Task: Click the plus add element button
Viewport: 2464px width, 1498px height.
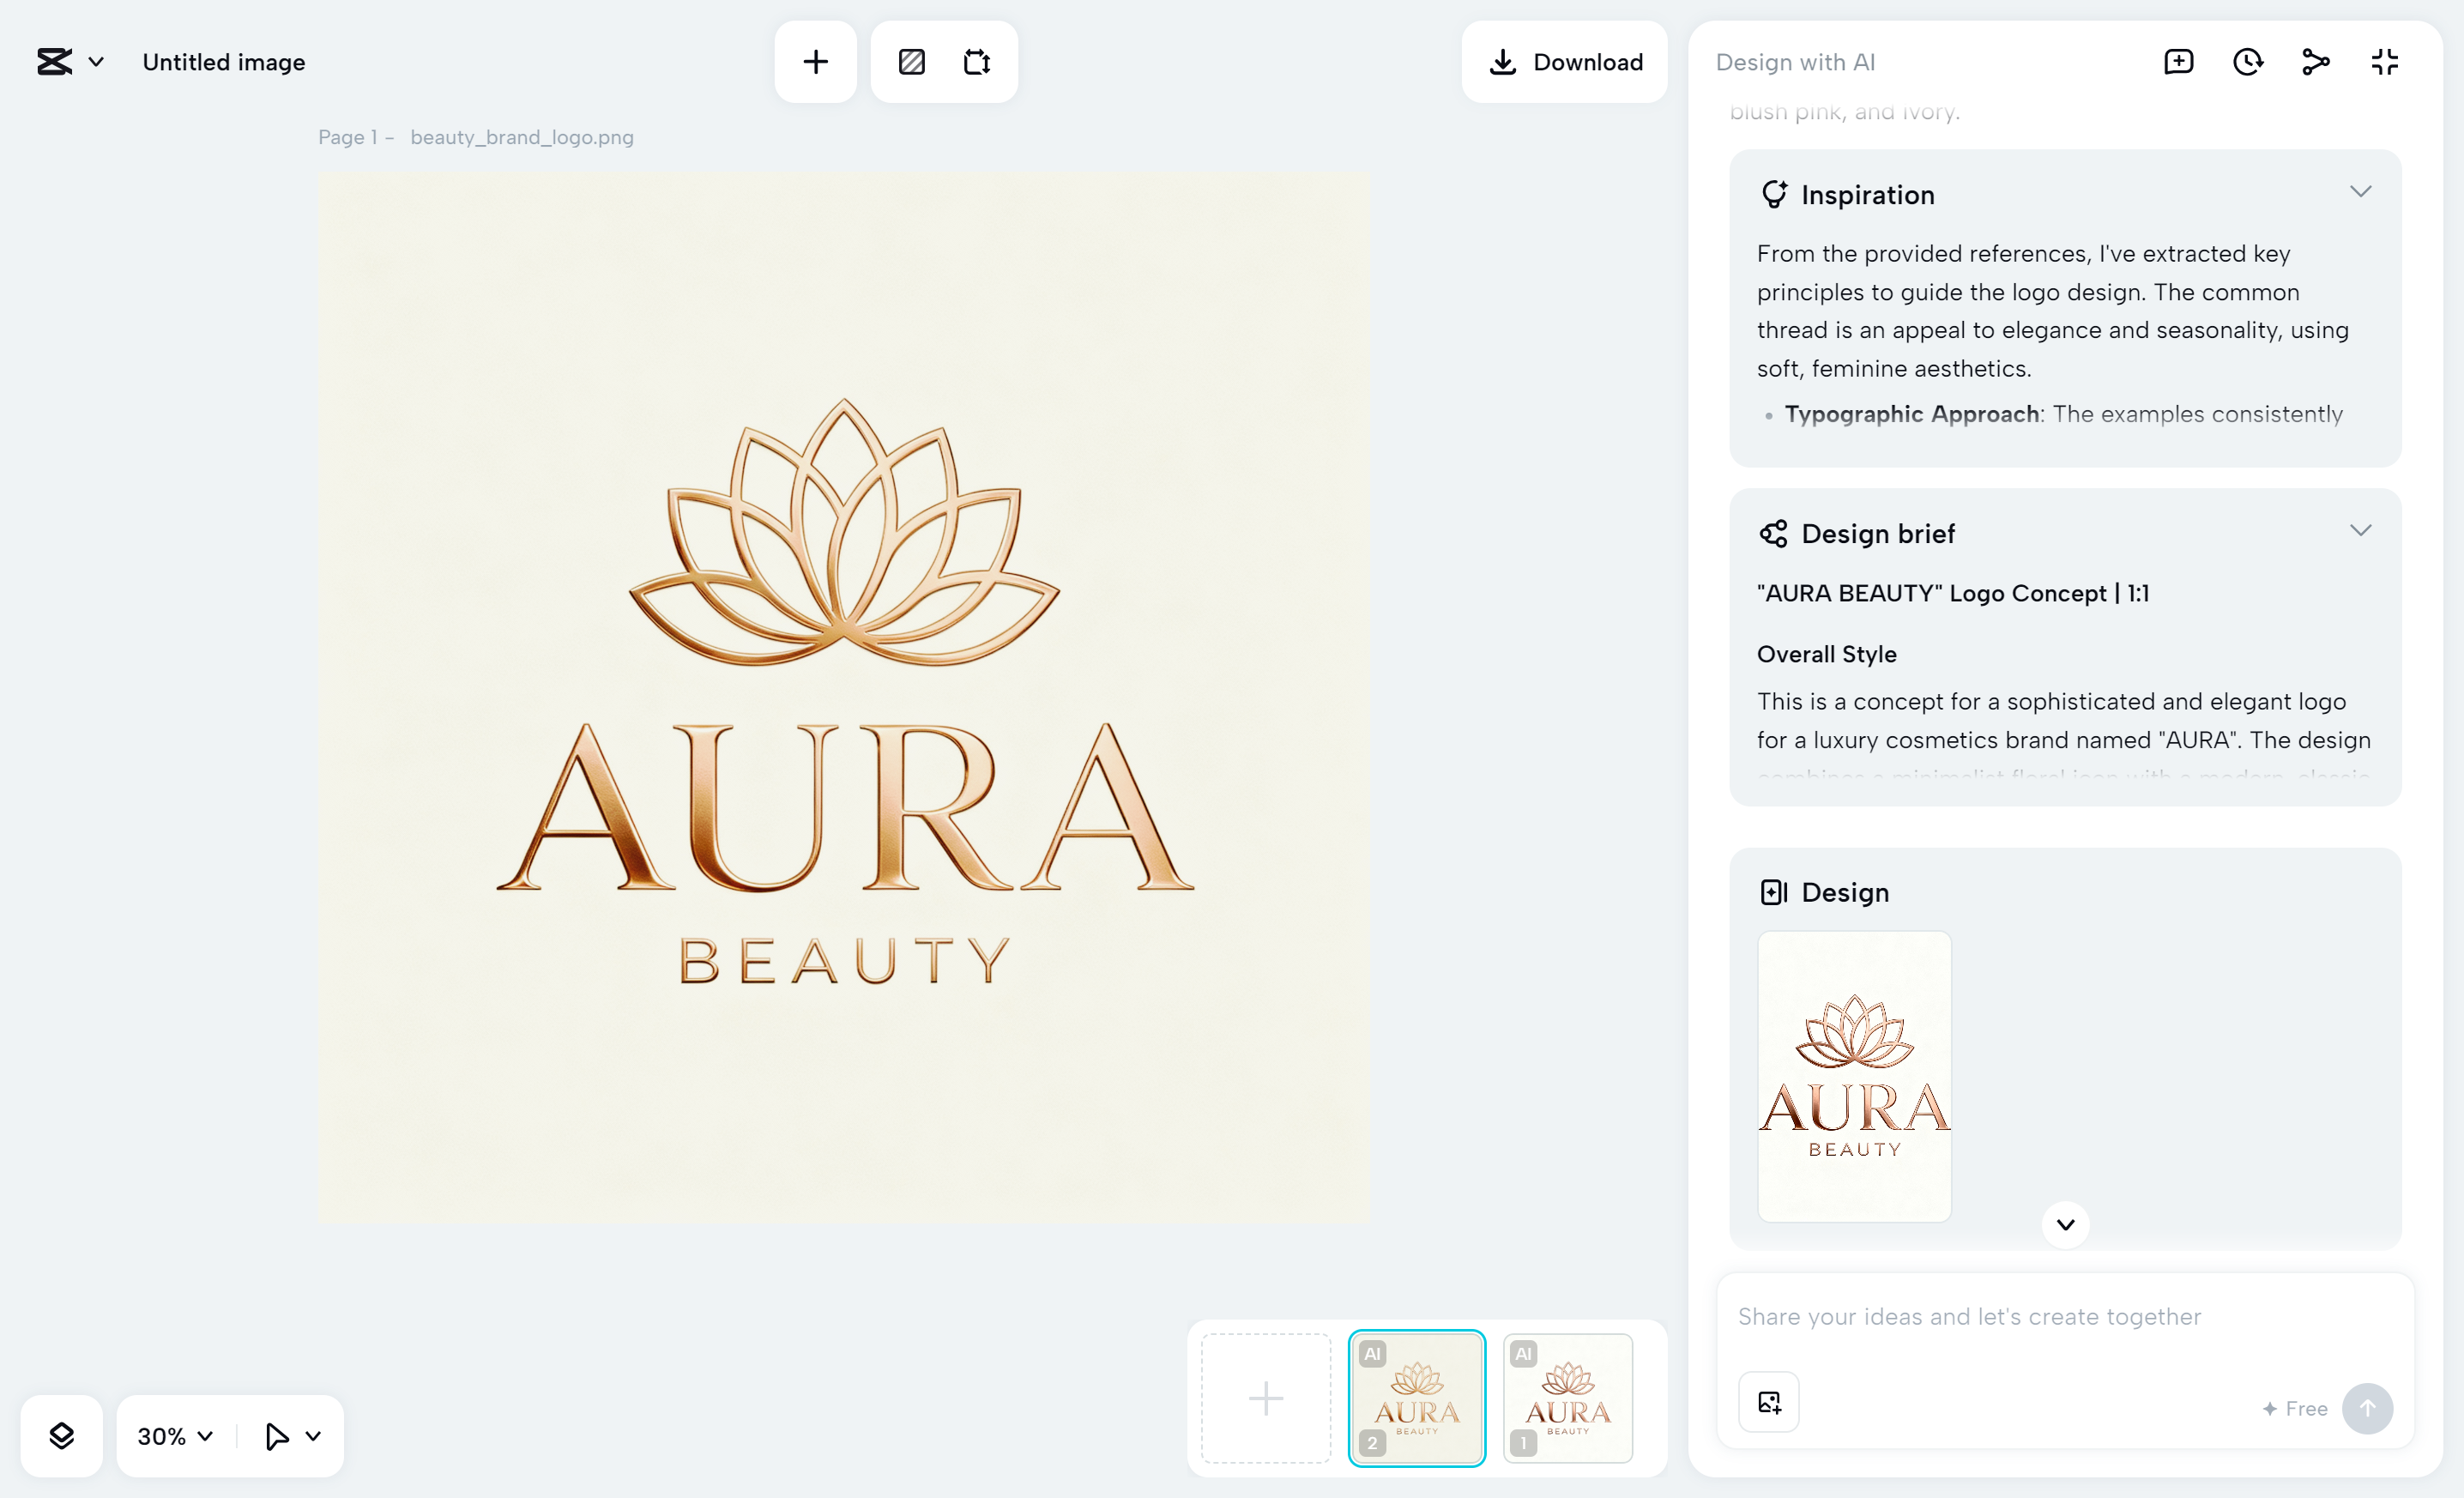Action: (x=815, y=62)
